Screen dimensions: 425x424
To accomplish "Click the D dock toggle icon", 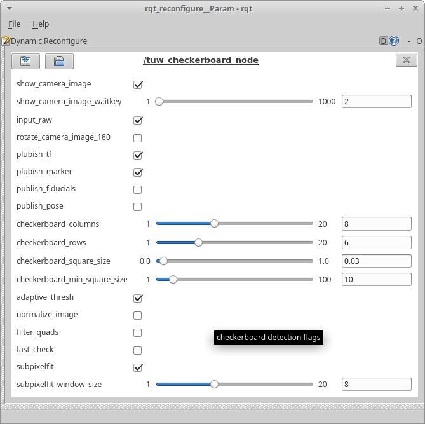I will (x=384, y=41).
